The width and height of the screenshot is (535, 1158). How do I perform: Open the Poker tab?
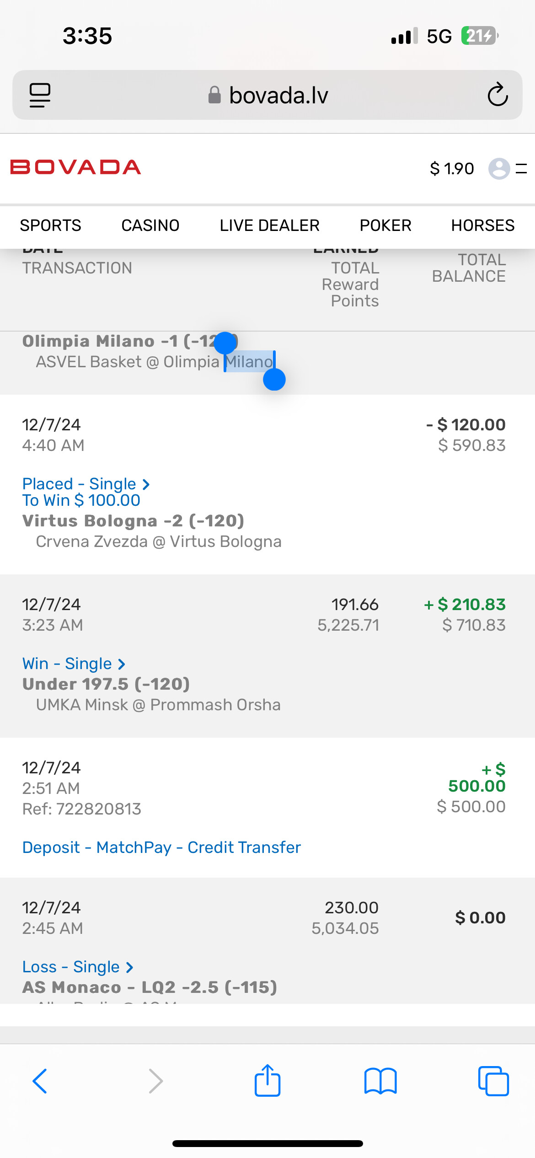385,225
